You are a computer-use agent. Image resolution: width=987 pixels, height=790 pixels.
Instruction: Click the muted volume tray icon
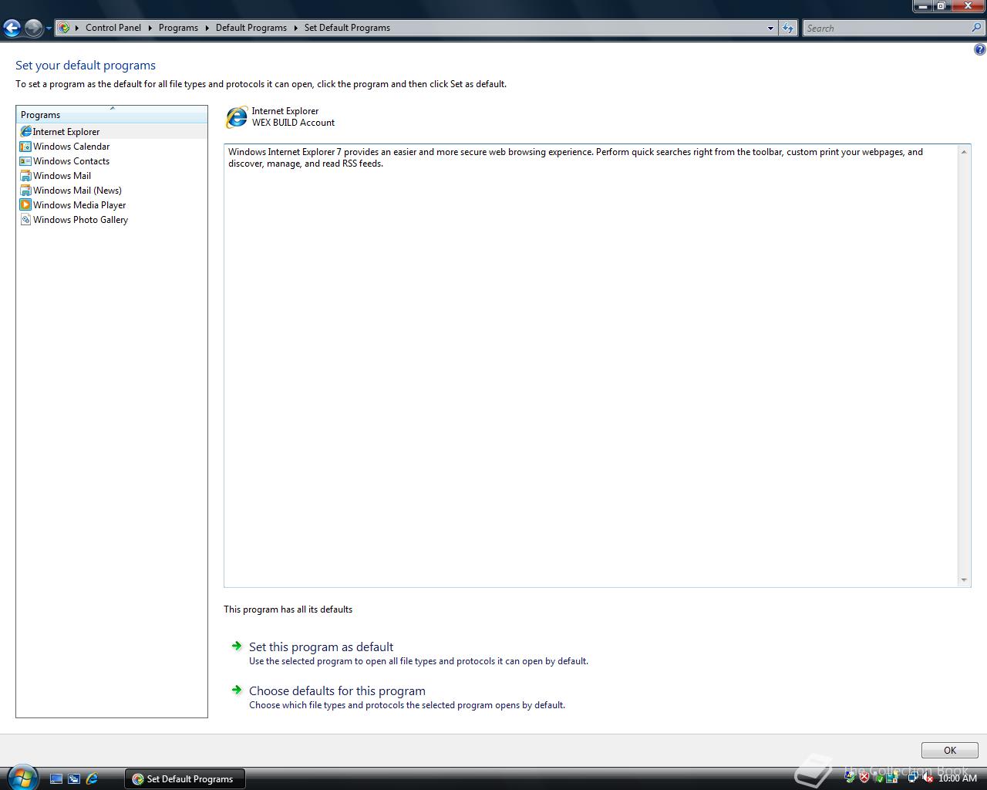click(928, 778)
